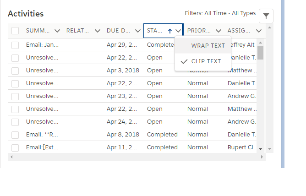
Task: Choose Wrap Text from the menu
Action: tap(208, 45)
